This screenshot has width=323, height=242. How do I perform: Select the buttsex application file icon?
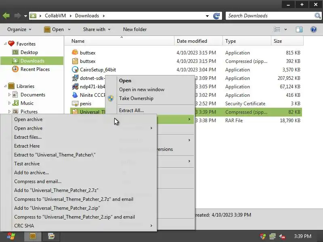[75, 52]
